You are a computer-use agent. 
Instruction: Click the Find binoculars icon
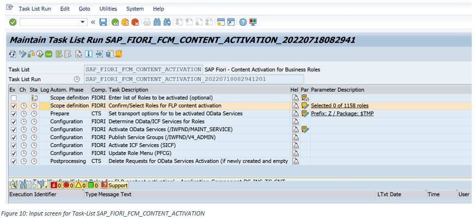157,22
